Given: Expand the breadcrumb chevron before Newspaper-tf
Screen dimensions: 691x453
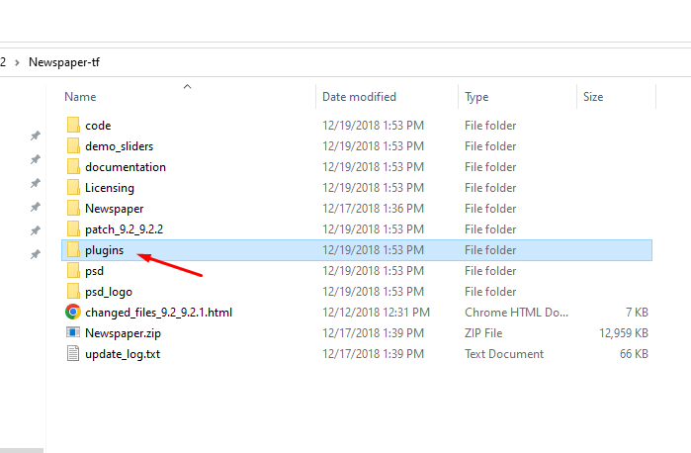Looking at the screenshot, I should tap(17, 62).
